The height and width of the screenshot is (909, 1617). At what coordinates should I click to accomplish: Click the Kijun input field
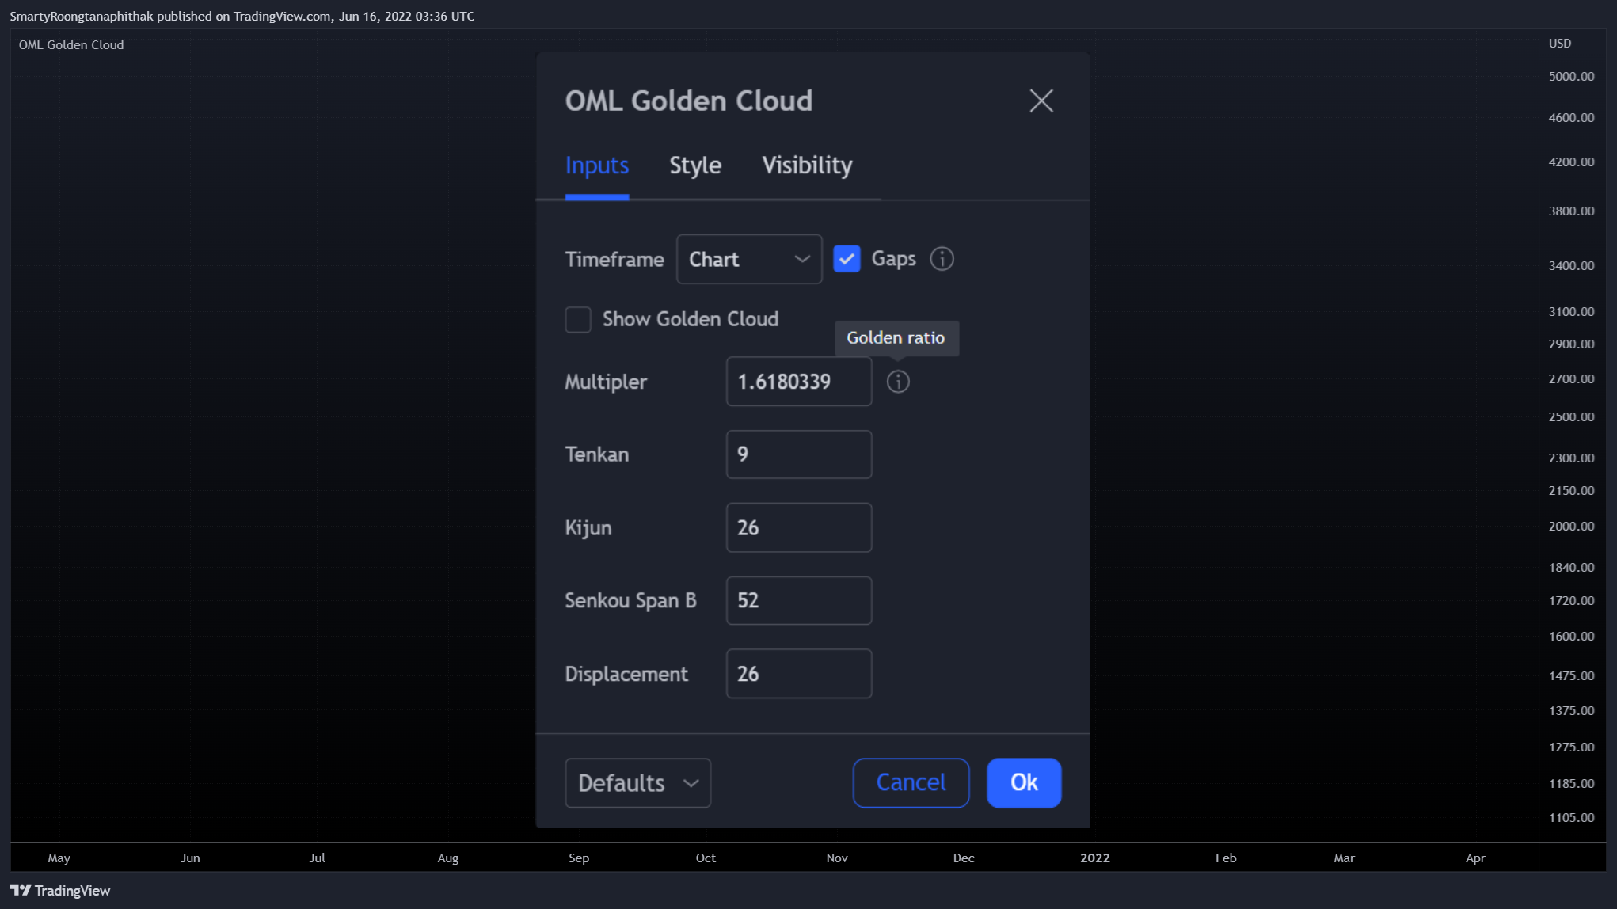click(799, 527)
